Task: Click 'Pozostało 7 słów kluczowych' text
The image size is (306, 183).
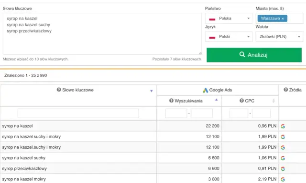Action: point(177,59)
